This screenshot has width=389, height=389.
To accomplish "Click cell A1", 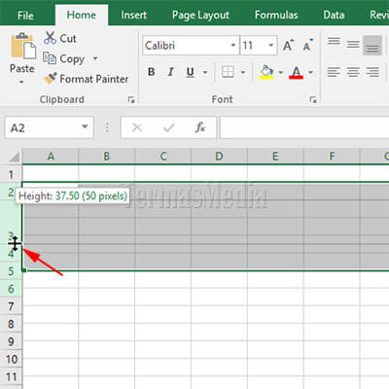I will 51,173.
